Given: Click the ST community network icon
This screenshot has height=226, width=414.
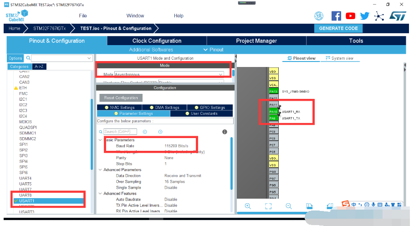Looking at the screenshot, I should click(379, 16).
